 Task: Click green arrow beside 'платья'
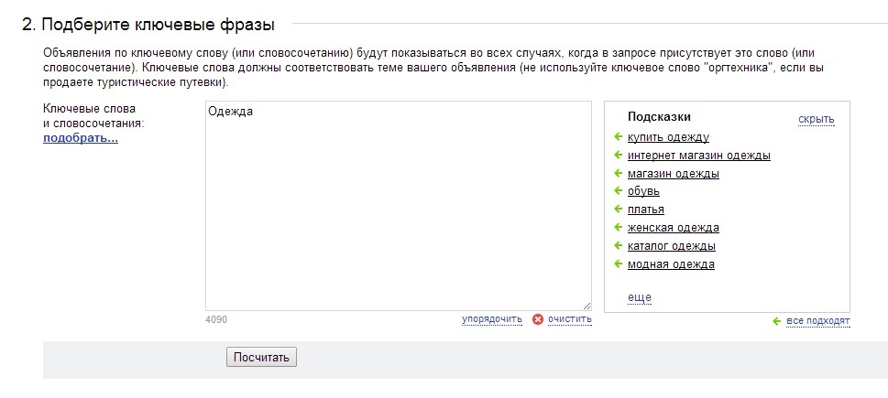pyautogui.click(x=619, y=210)
